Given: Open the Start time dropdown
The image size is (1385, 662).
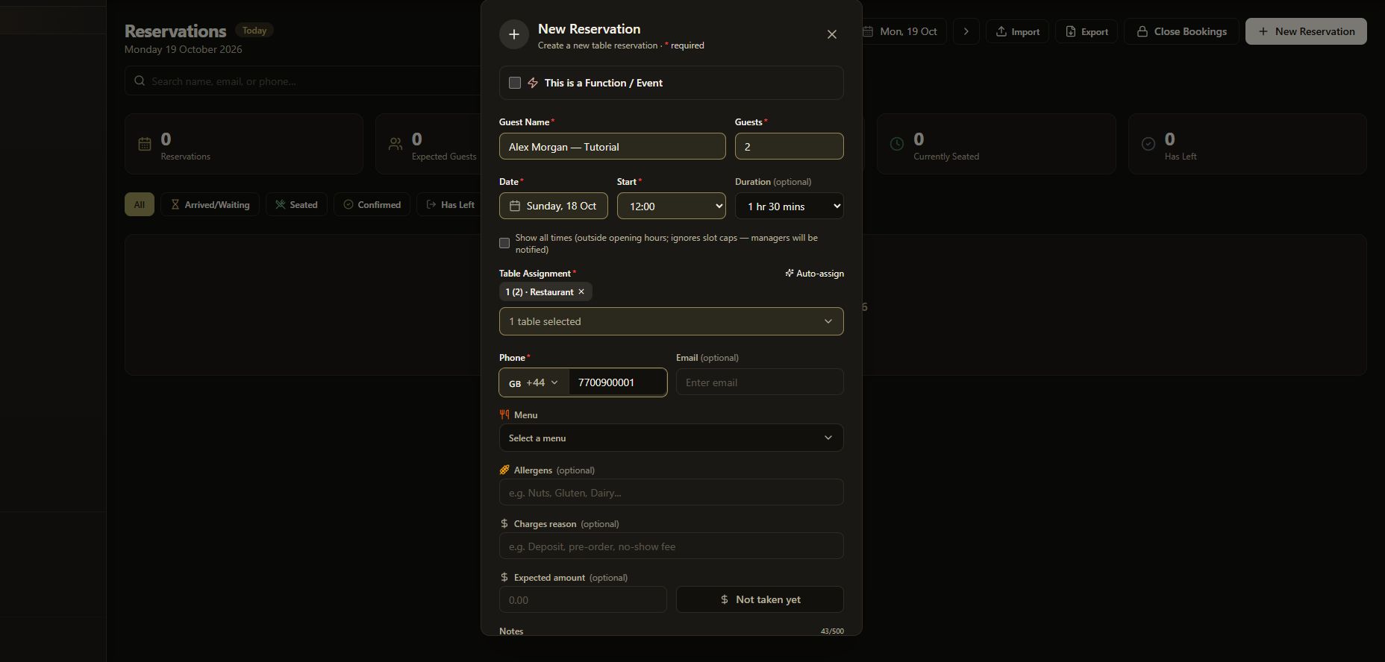Looking at the screenshot, I should click(671, 206).
